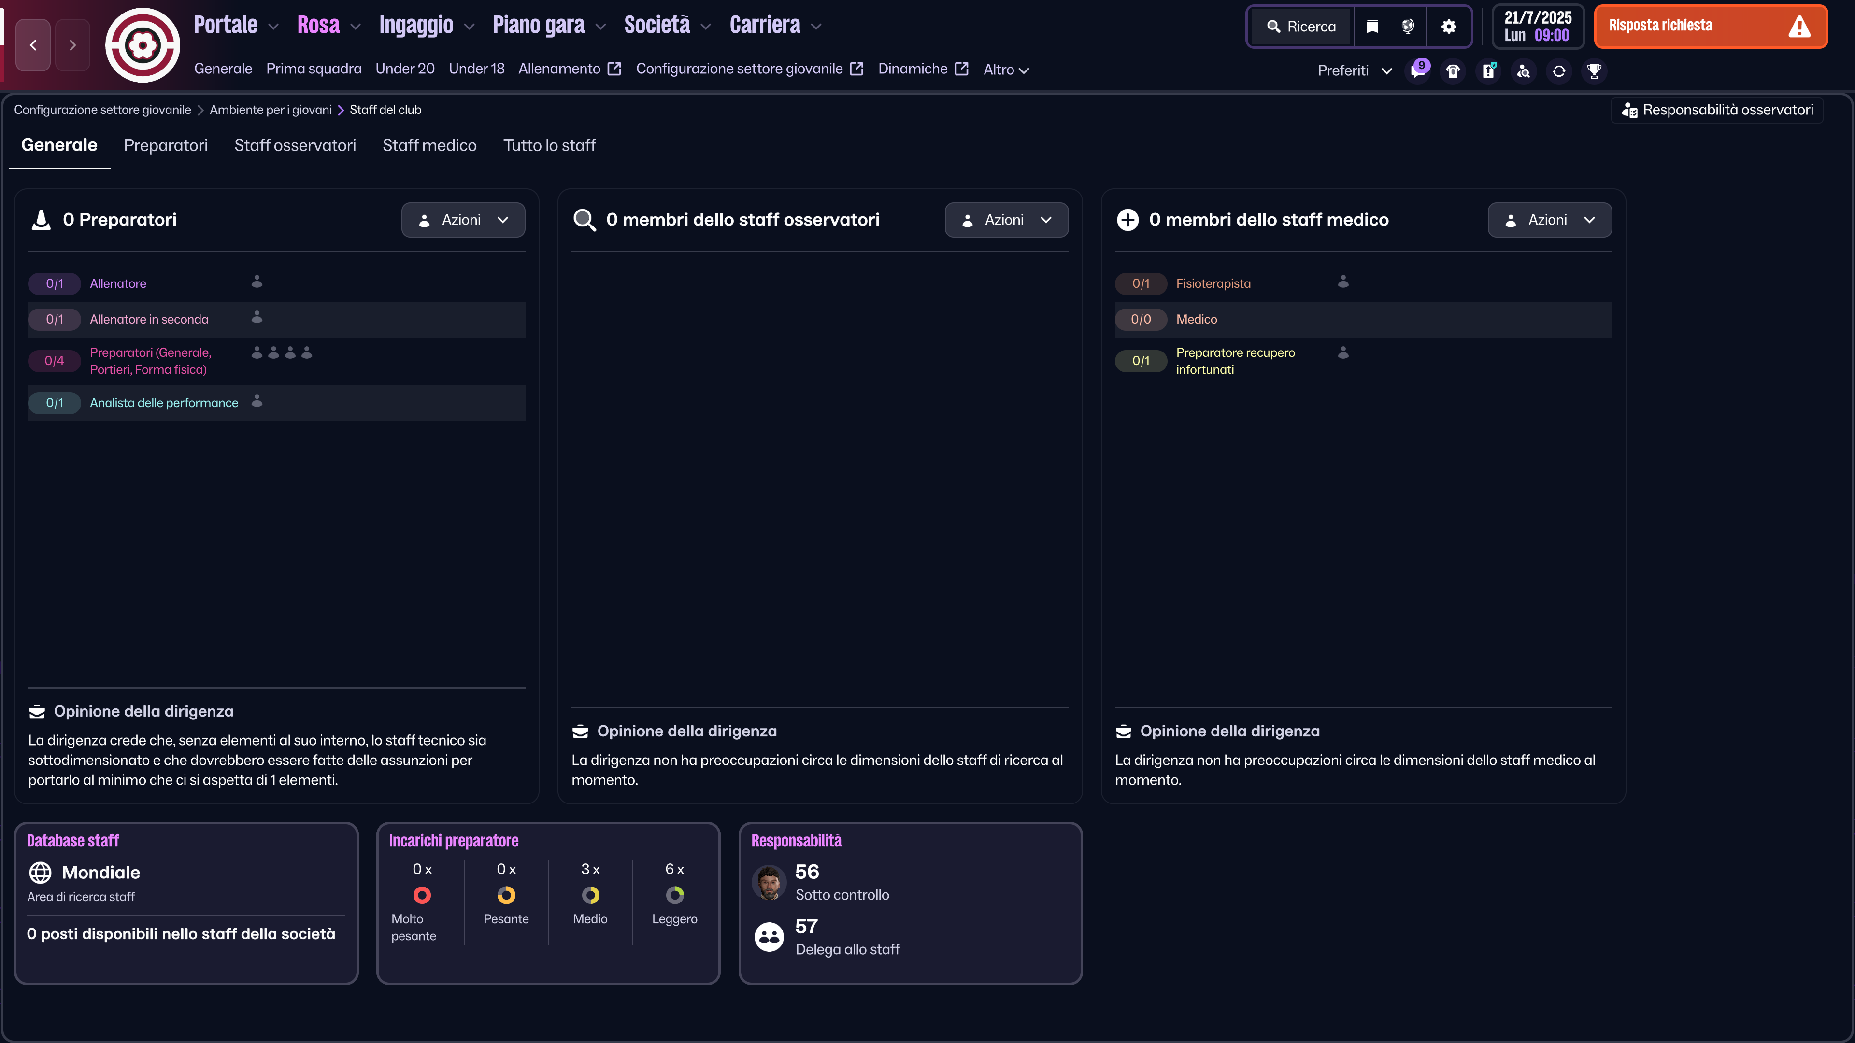The width and height of the screenshot is (1855, 1043).
Task: Expand the Ingaggio menu chevron
Action: (x=470, y=27)
